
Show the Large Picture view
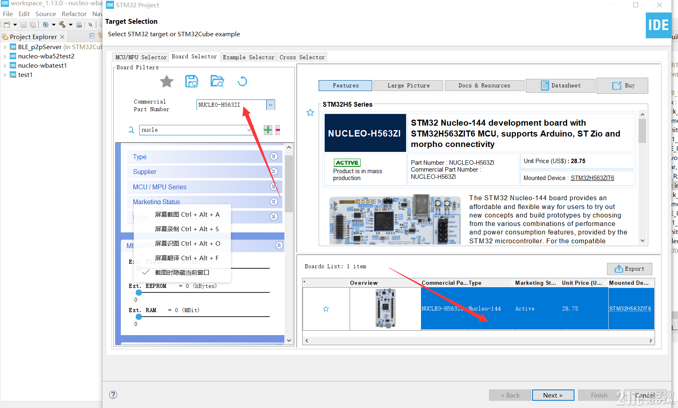[x=408, y=85]
